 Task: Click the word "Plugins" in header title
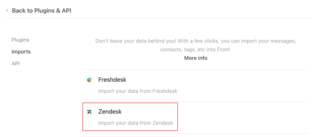point(45,11)
